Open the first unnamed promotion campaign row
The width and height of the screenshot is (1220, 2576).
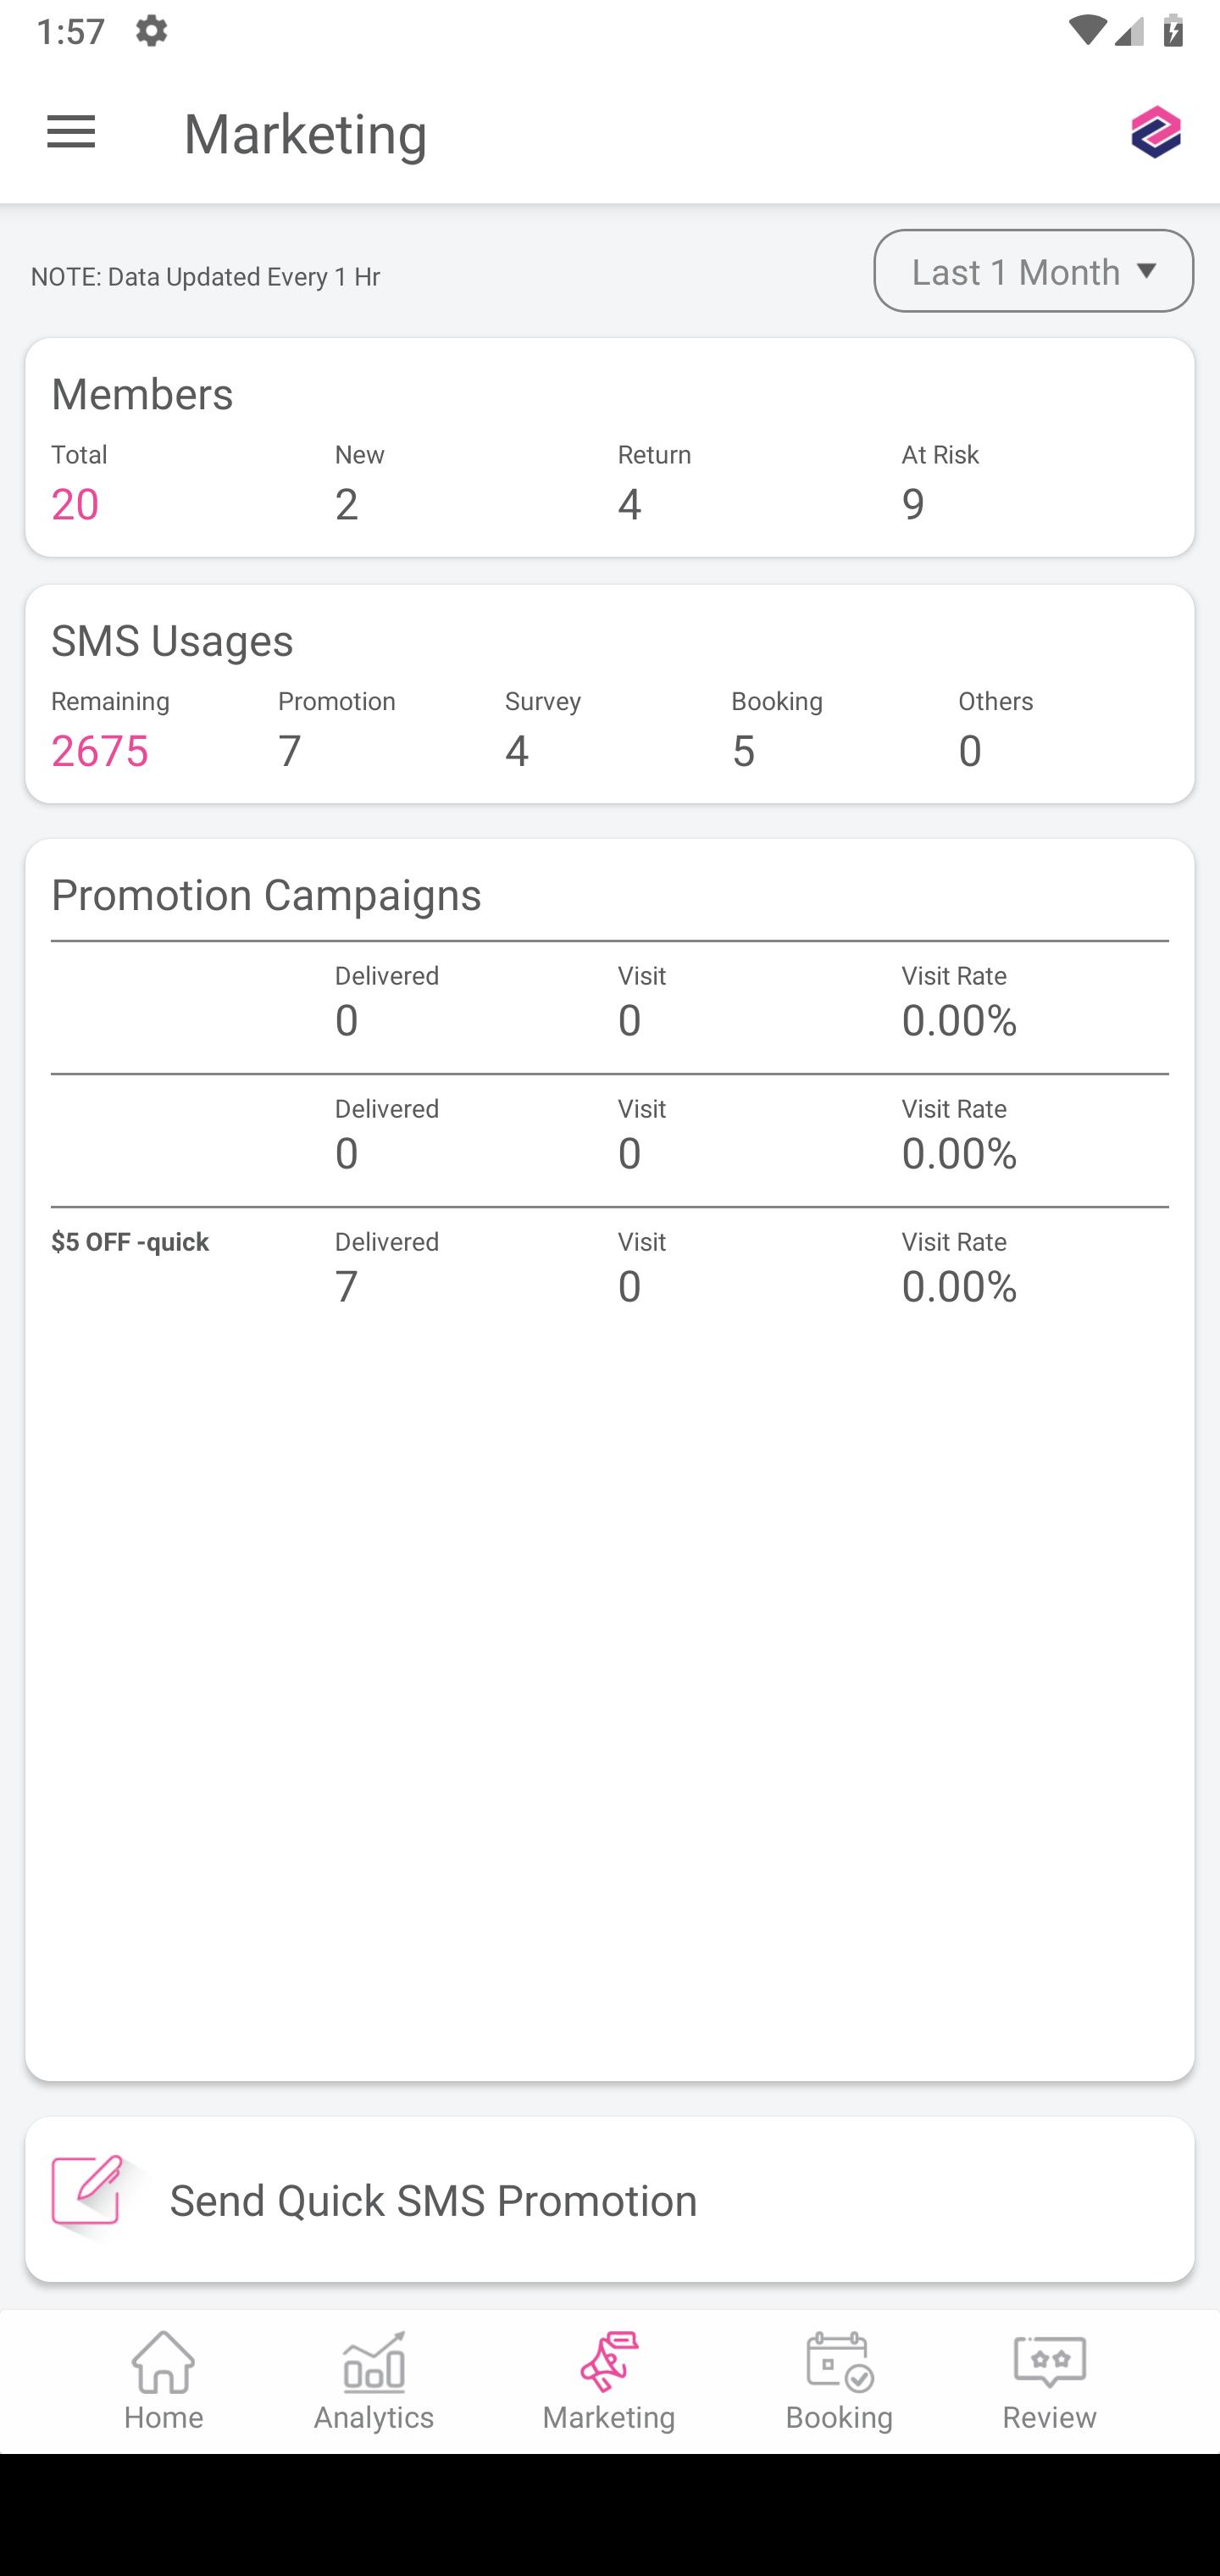click(610, 1007)
